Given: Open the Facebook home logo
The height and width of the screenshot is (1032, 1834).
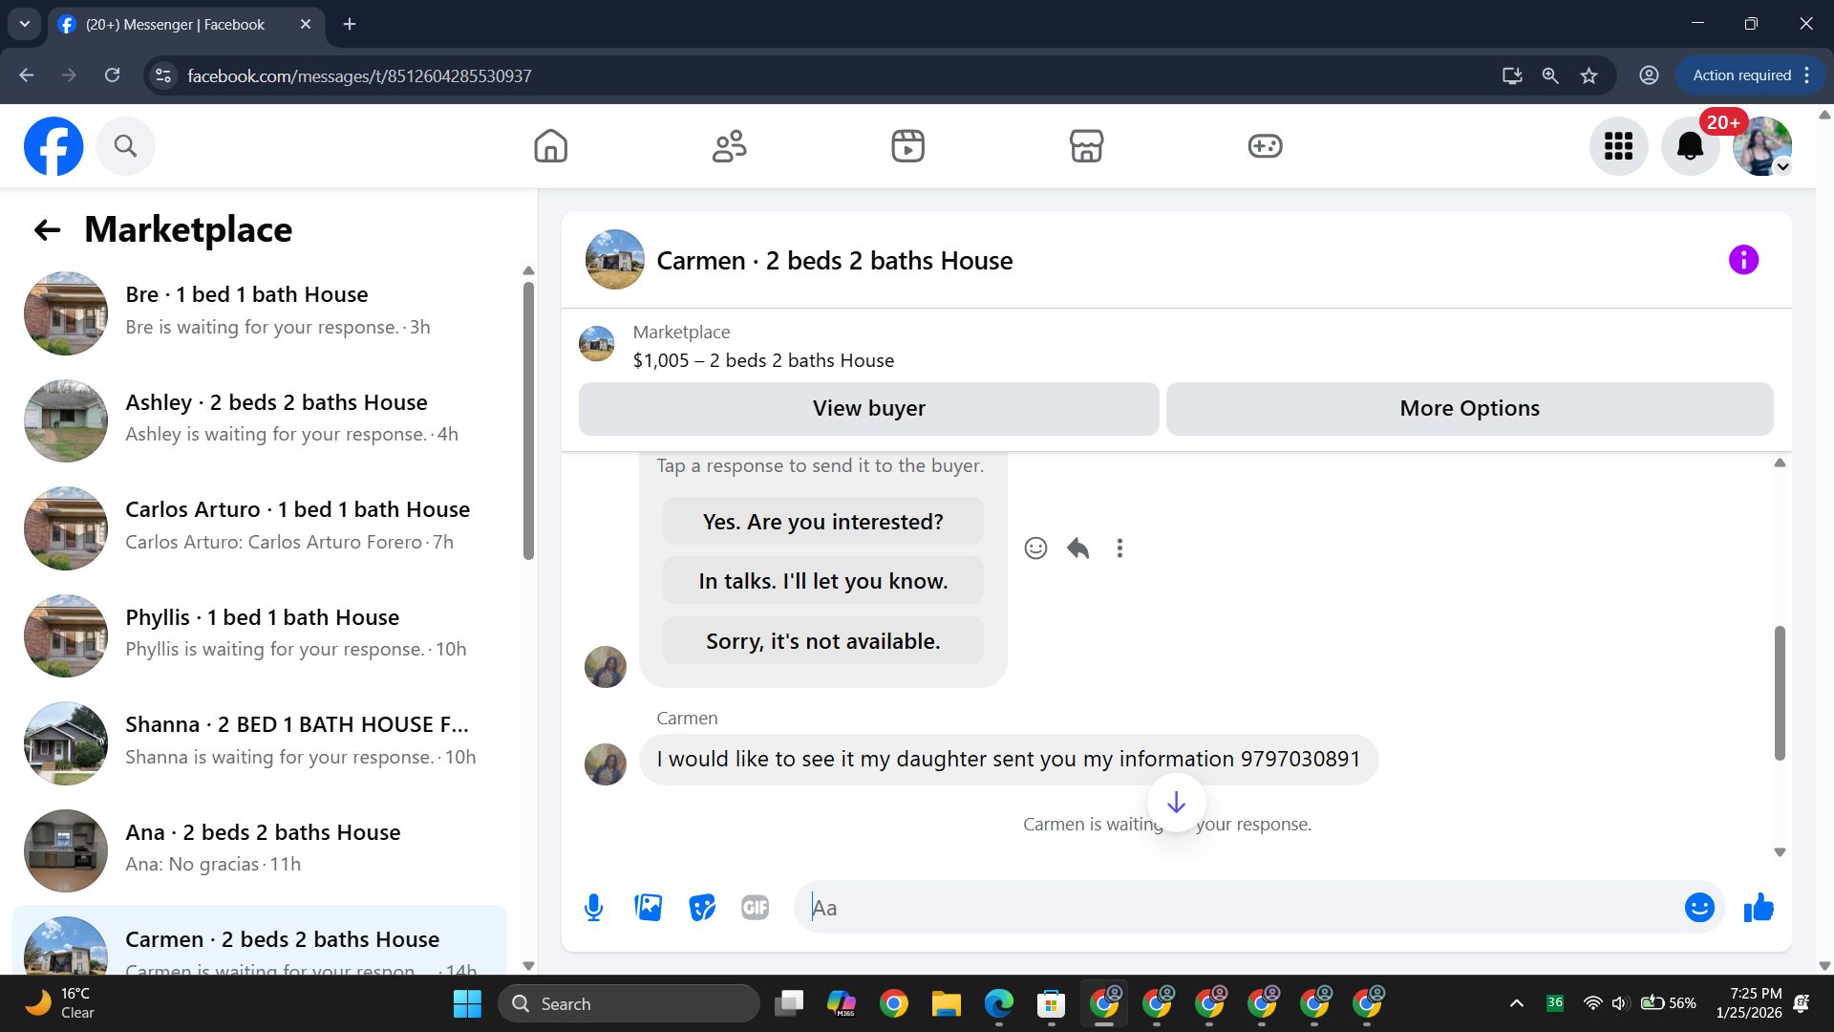Looking at the screenshot, I should click(53, 146).
